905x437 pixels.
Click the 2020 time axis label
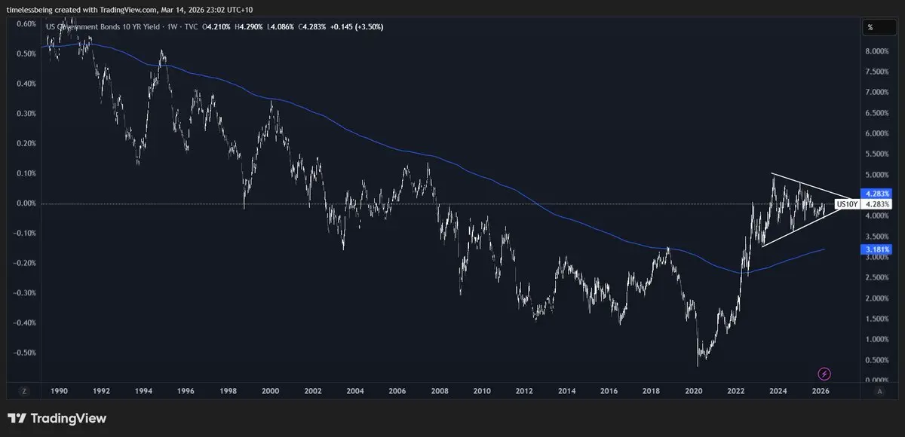click(694, 391)
